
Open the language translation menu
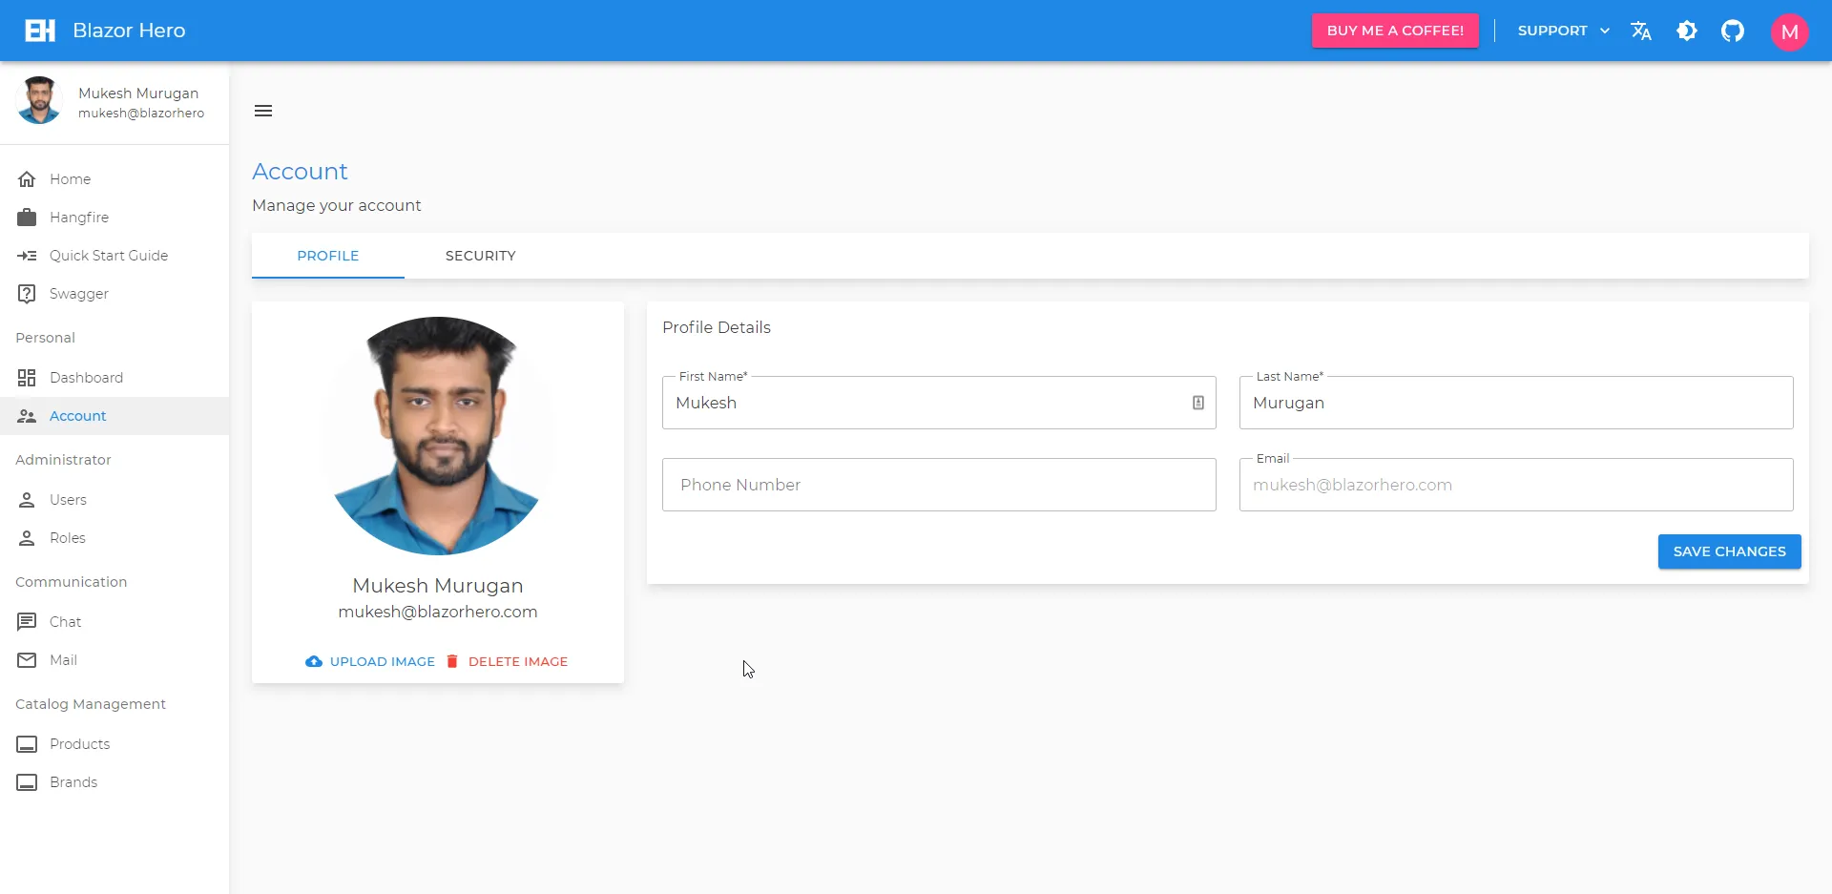pos(1641,31)
